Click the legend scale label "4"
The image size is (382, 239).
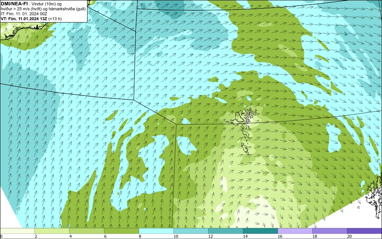(71, 236)
